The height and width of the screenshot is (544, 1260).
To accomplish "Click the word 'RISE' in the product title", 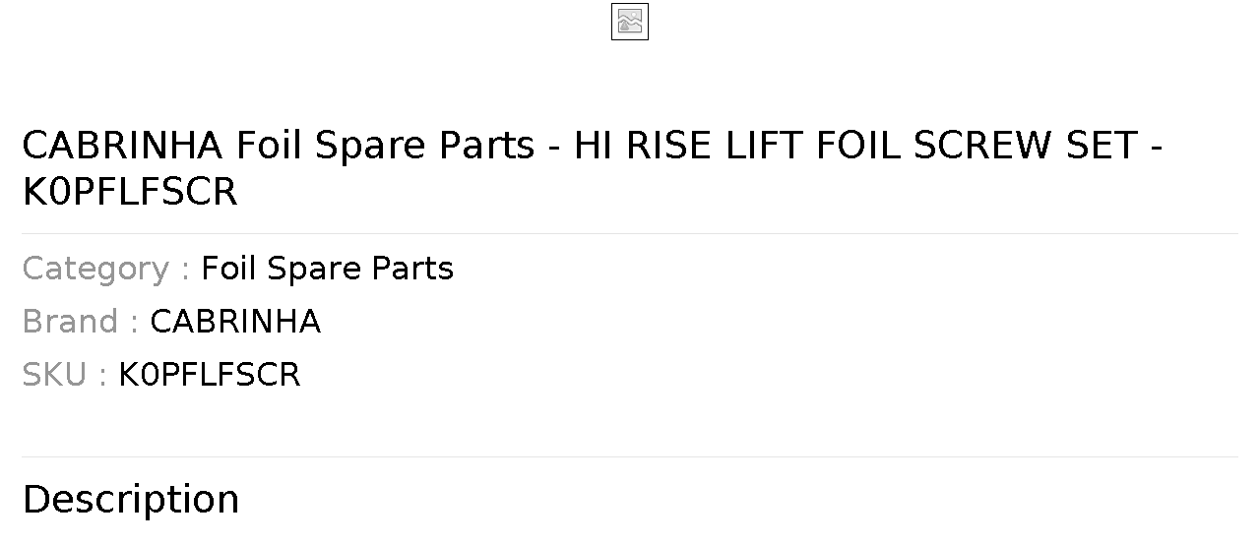I will coord(670,146).
